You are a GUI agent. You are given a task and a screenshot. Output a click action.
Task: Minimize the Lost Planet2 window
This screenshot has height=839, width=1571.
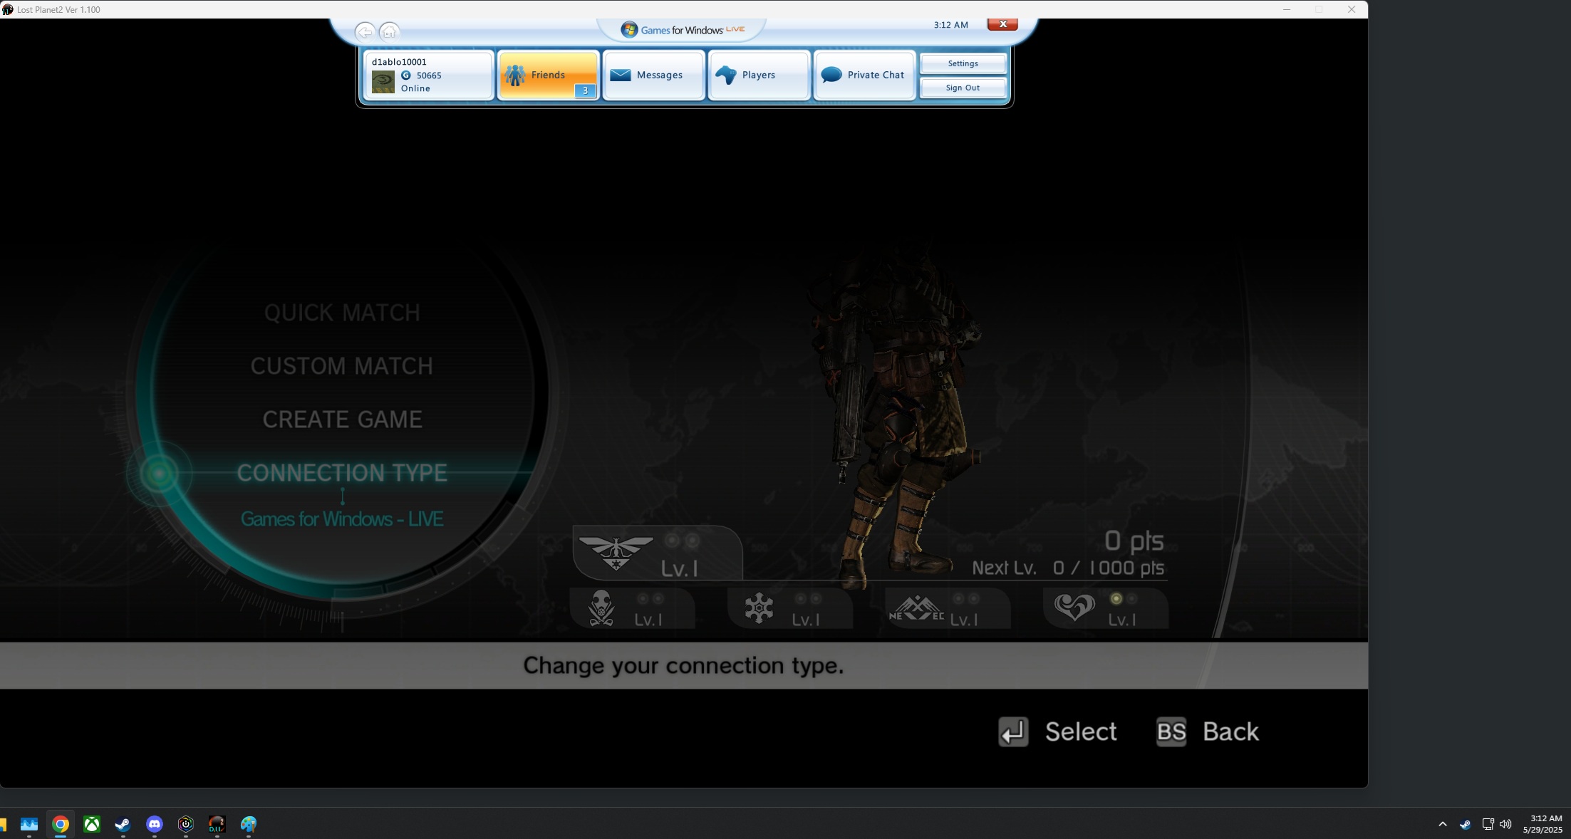pos(1287,9)
